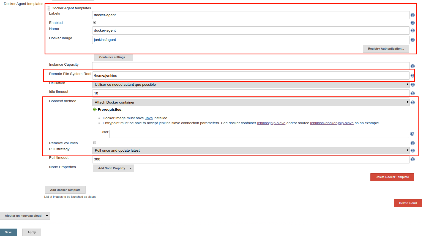Click help icon for Remote File System Root
Image resolution: width=426 pixels, height=239 pixels.
pyautogui.click(x=412, y=76)
